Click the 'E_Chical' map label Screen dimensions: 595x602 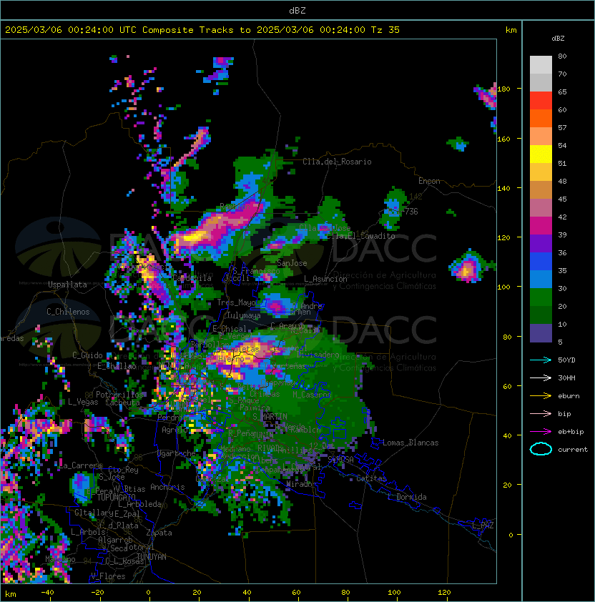point(230,329)
